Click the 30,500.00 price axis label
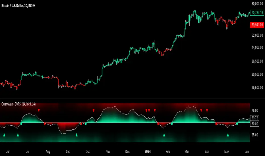265x156 pixels. (x=257, y=74)
